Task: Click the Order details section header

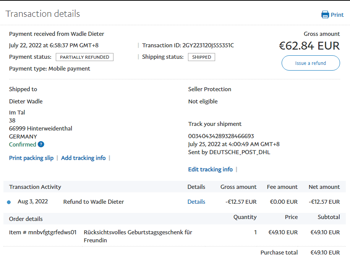Action: tap(26, 219)
